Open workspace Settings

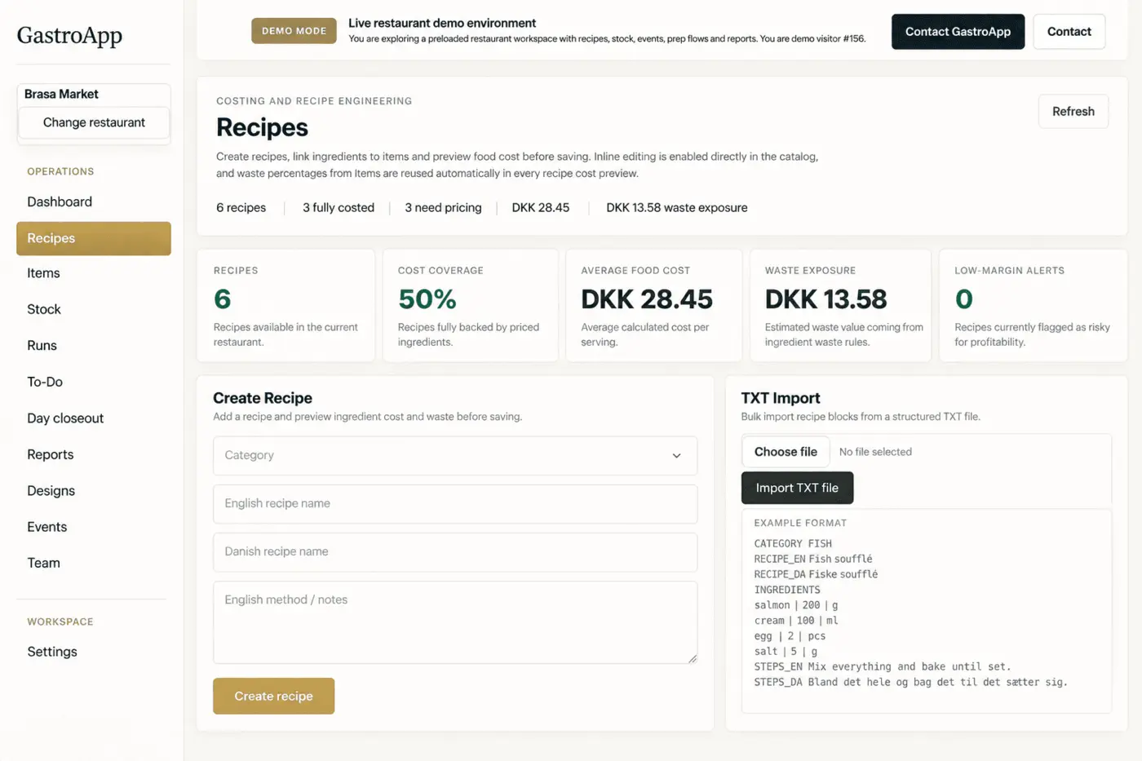(x=52, y=652)
